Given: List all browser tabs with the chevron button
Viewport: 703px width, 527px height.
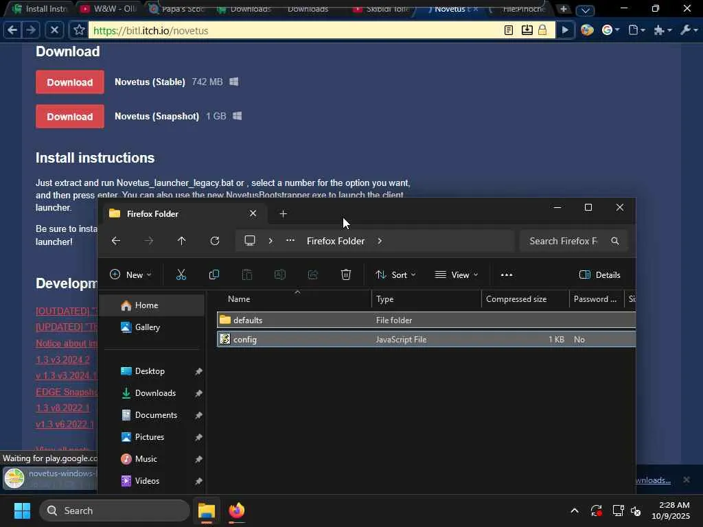Looking at the screenshot, I should (x=585, y=10).
